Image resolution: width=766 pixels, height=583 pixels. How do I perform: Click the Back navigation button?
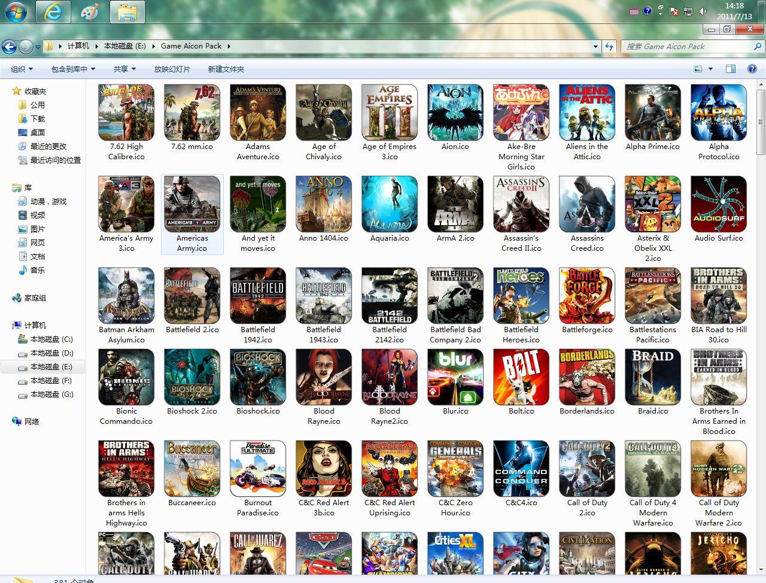(x=9, y=46)
